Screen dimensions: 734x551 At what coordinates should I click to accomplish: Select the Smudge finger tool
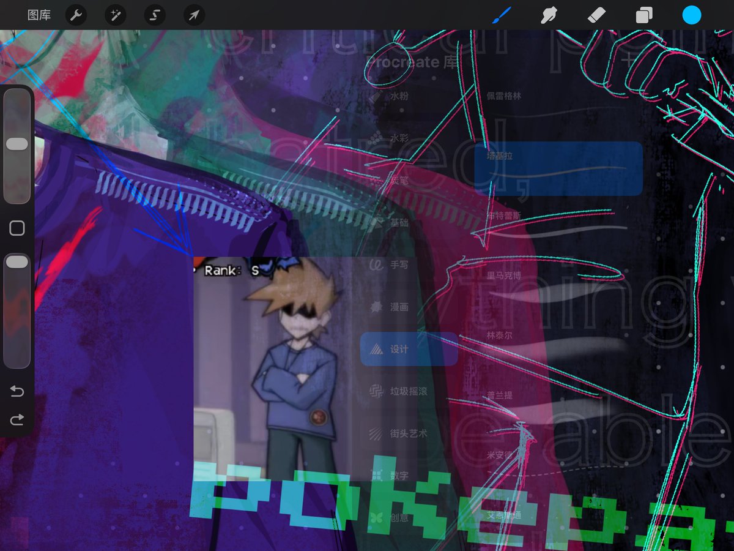point(549,15)
